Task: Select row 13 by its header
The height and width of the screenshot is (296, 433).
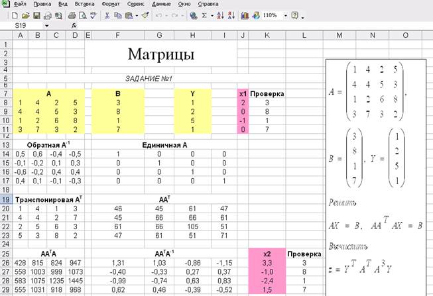Action: 6,145
